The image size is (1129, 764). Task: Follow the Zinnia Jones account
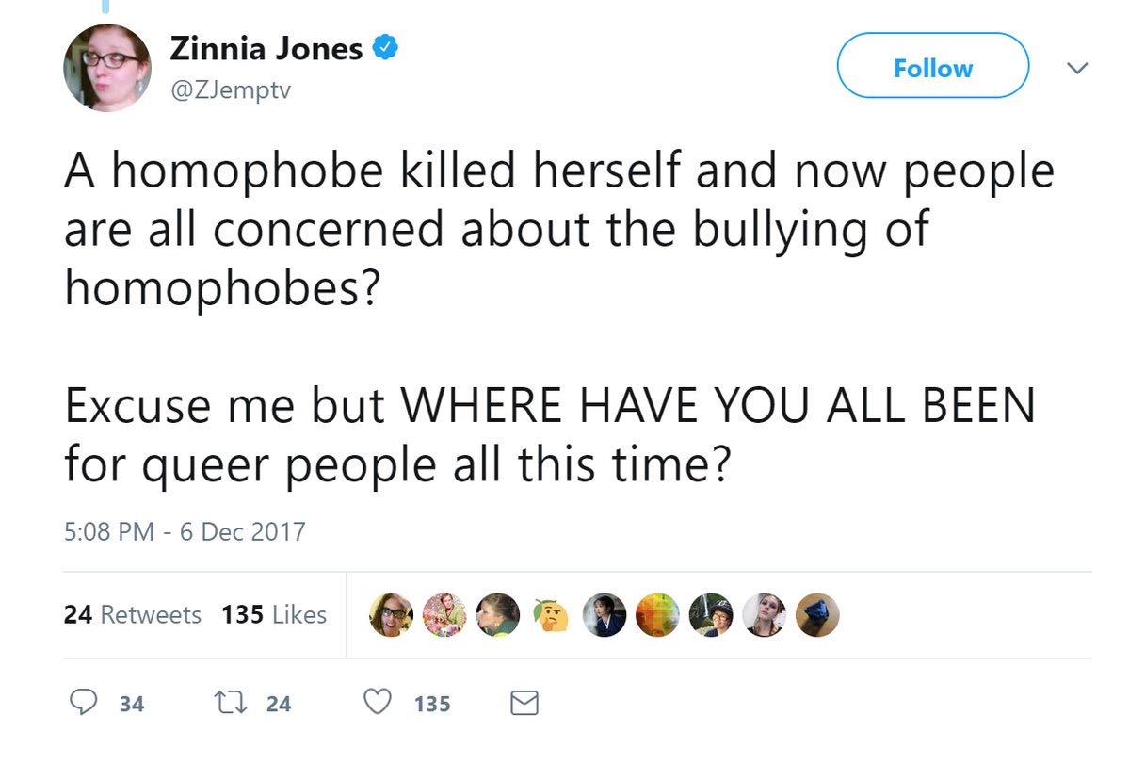[x=932, y=68]
